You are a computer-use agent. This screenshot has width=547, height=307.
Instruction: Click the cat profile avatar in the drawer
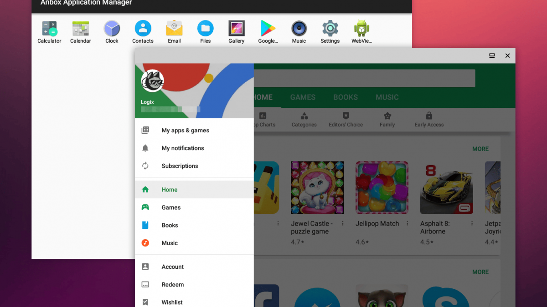click(153, 81)
